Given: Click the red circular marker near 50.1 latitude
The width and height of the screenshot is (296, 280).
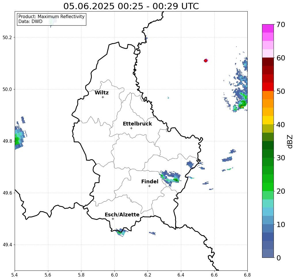Looking at the screenshot, I should (x=206, y=61).
